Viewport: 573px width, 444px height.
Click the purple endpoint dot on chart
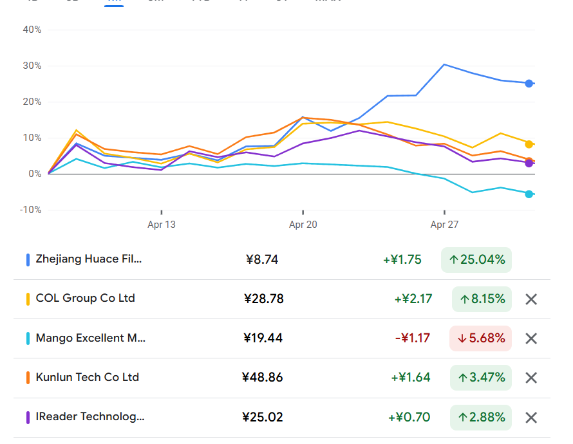529,163
